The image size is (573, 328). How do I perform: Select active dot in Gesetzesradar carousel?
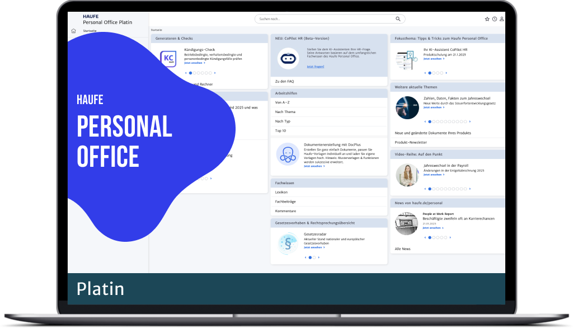(x=310, y=257)
